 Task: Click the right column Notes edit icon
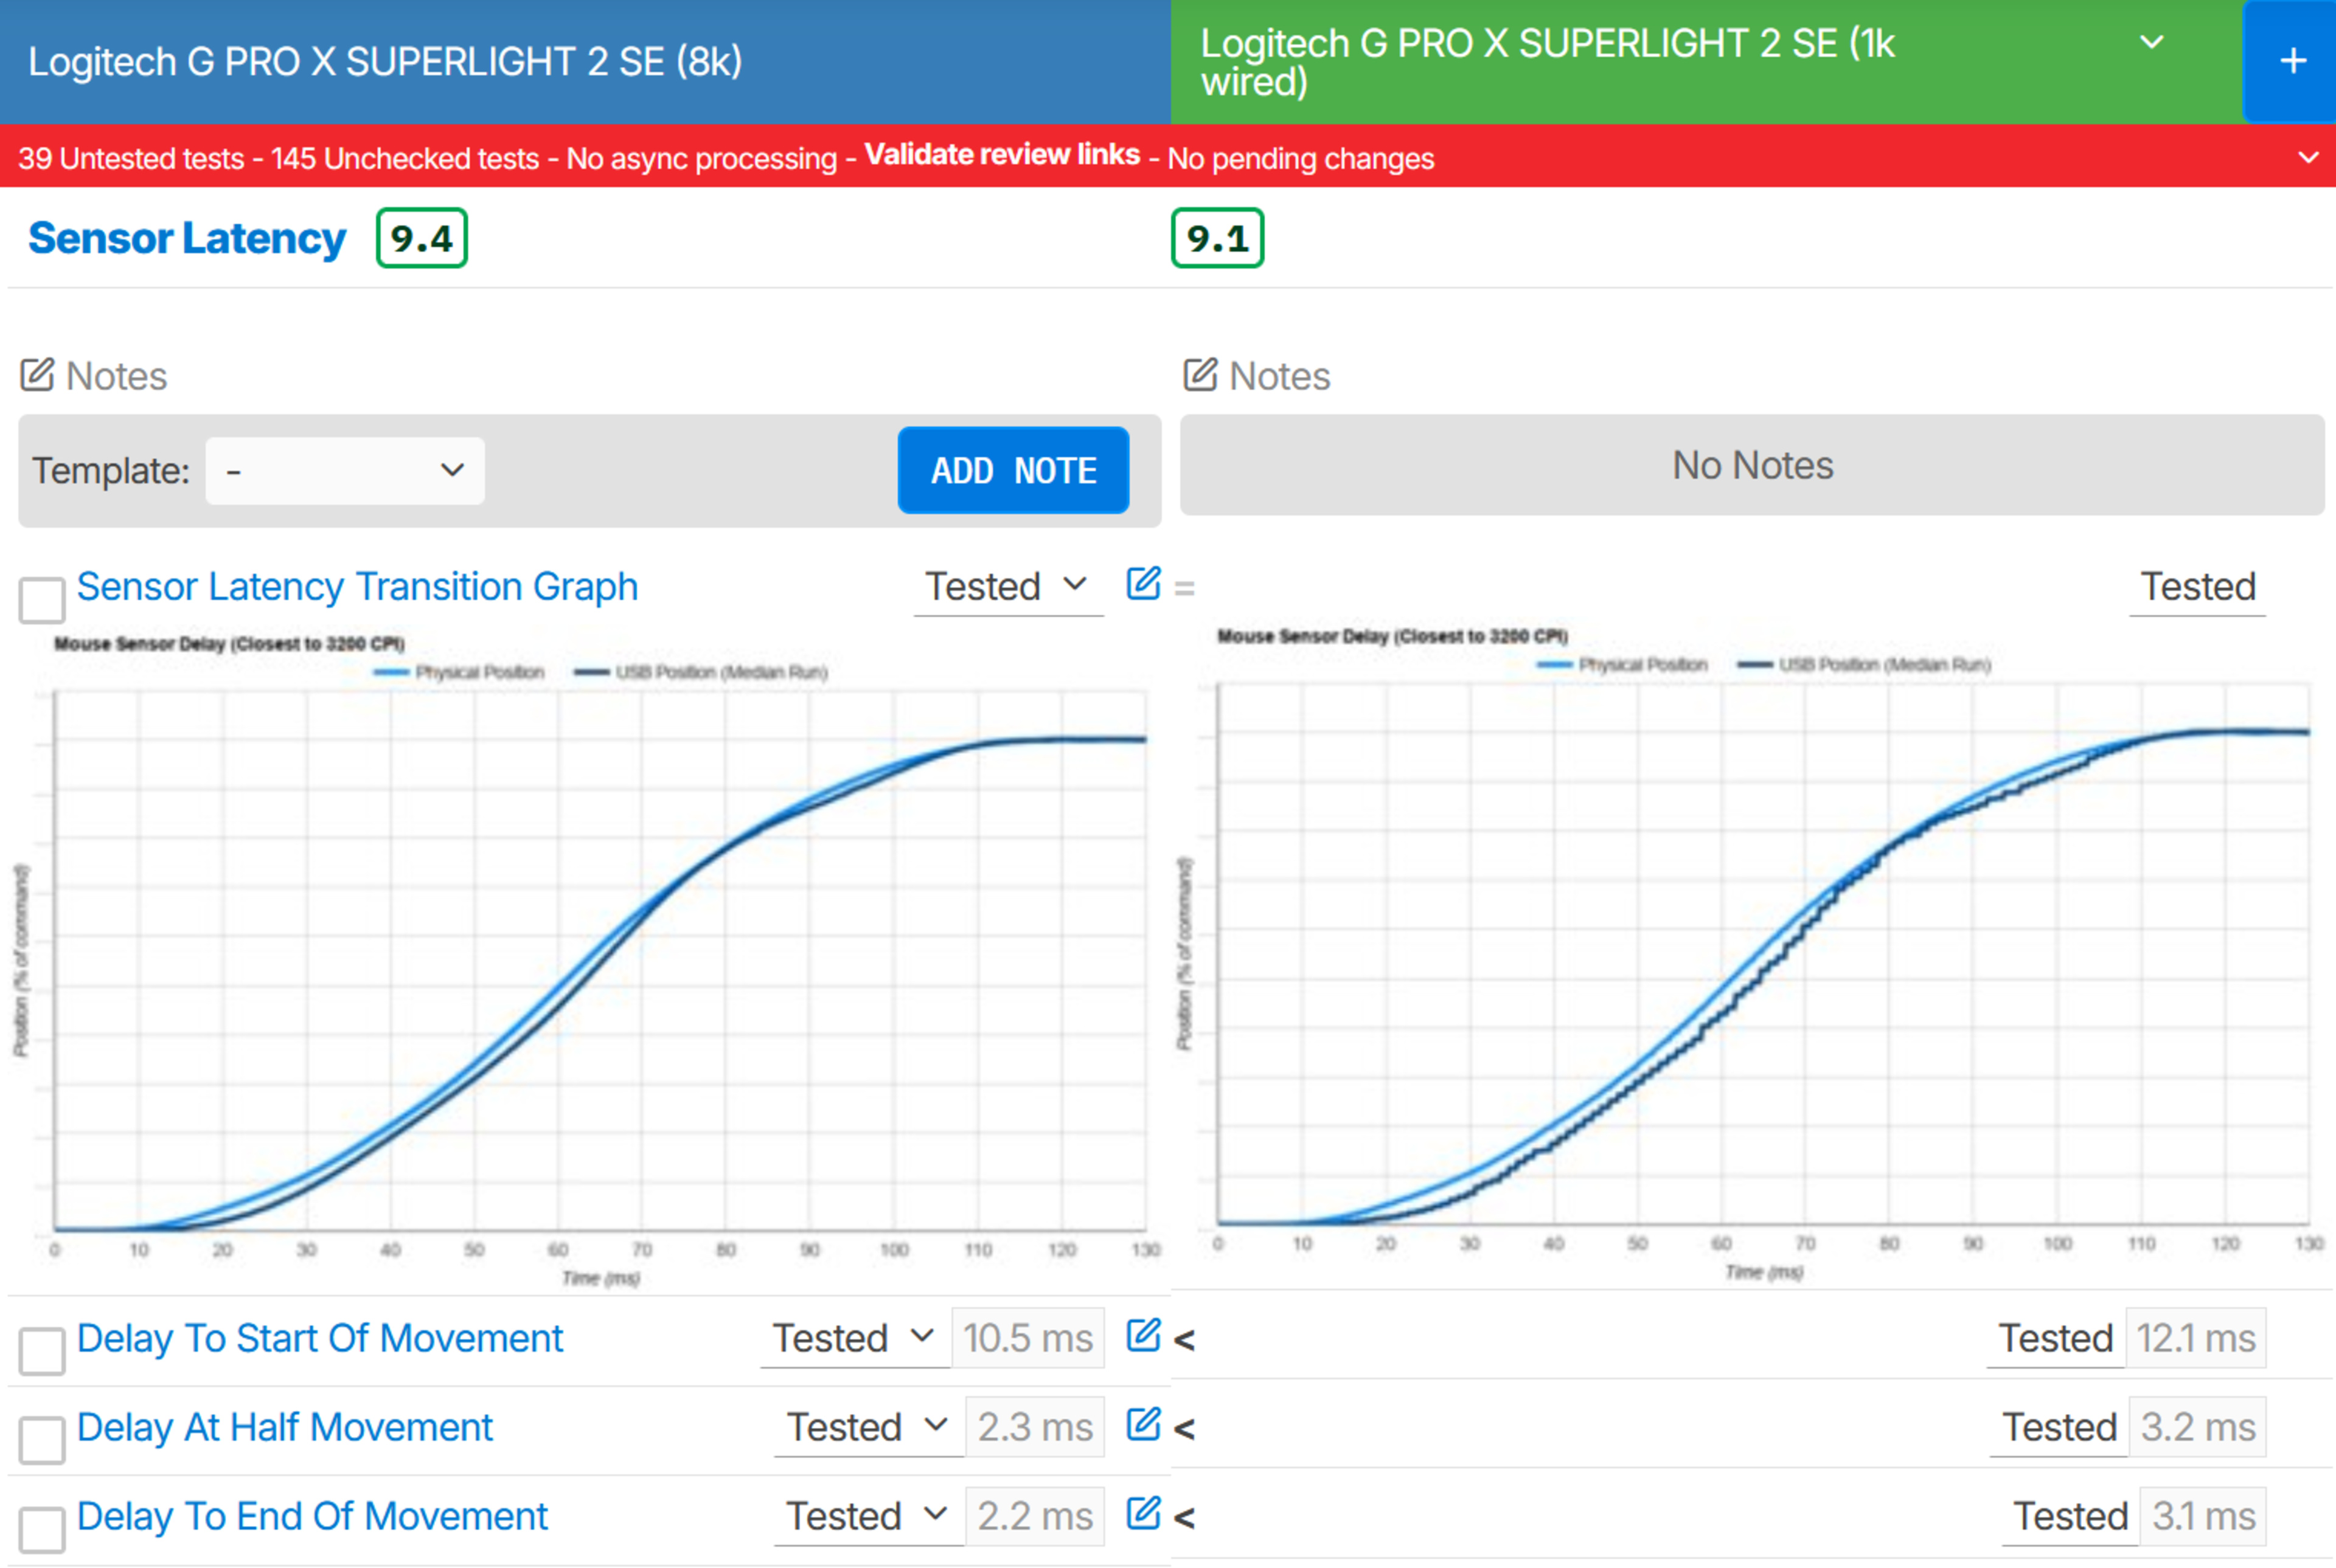(1200, 375)
